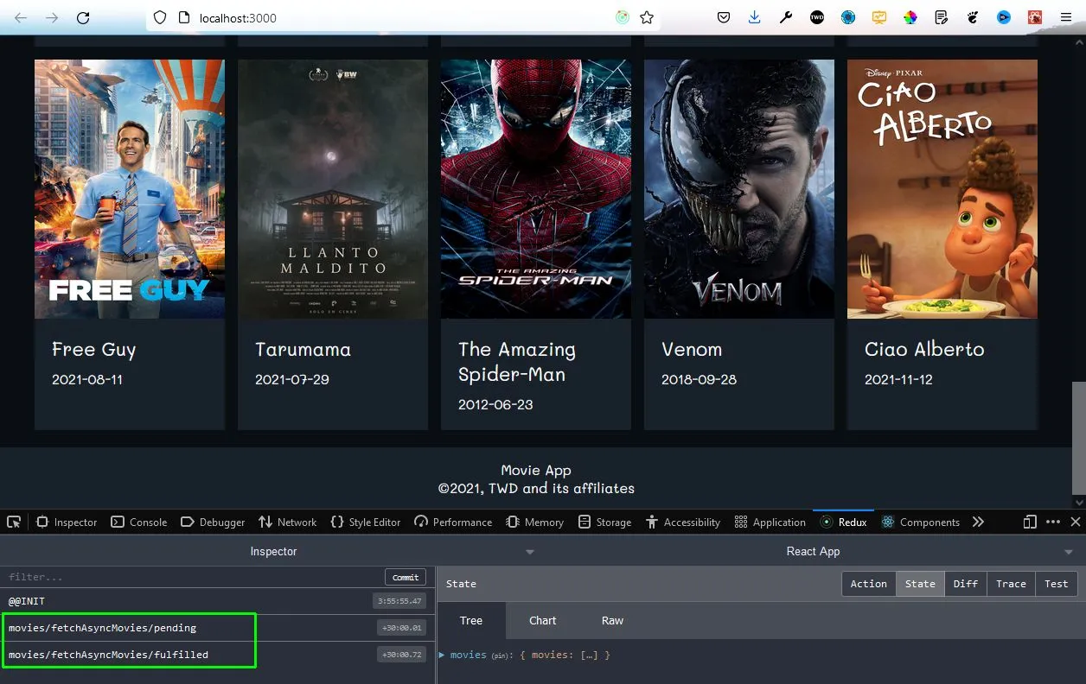The width and height of the screenshot is (1086, 684).
Task: Open the Storage tab
Action: coord(604,522)
